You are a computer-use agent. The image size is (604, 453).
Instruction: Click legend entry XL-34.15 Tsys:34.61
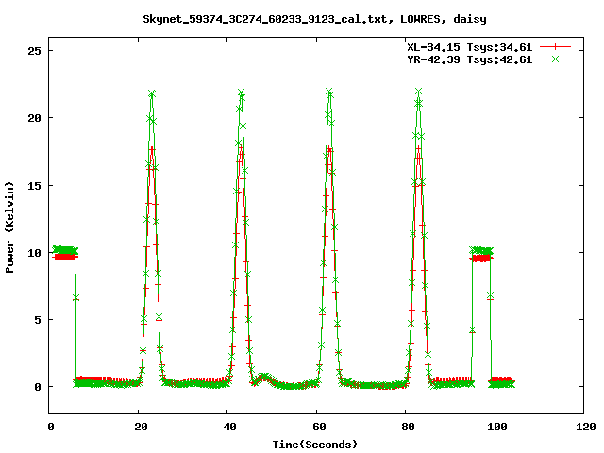(470, 47)
